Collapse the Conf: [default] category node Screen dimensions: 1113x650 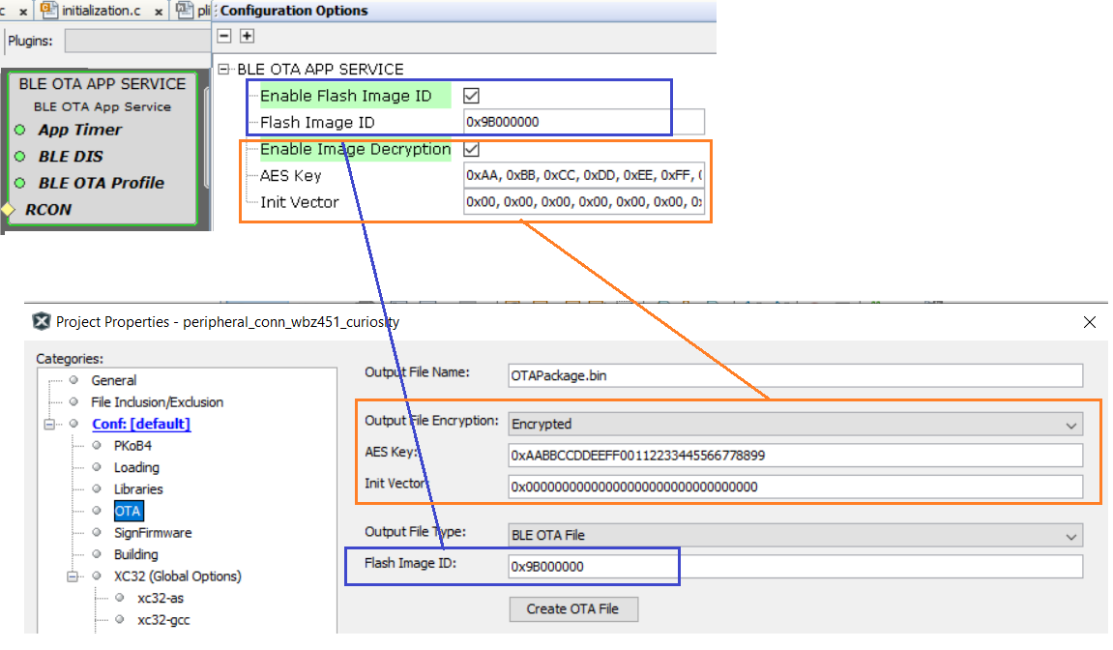coord(49,425)
